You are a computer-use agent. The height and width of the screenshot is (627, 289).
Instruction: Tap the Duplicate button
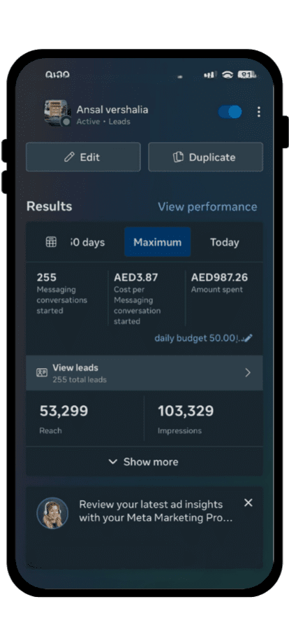point(205,157)
